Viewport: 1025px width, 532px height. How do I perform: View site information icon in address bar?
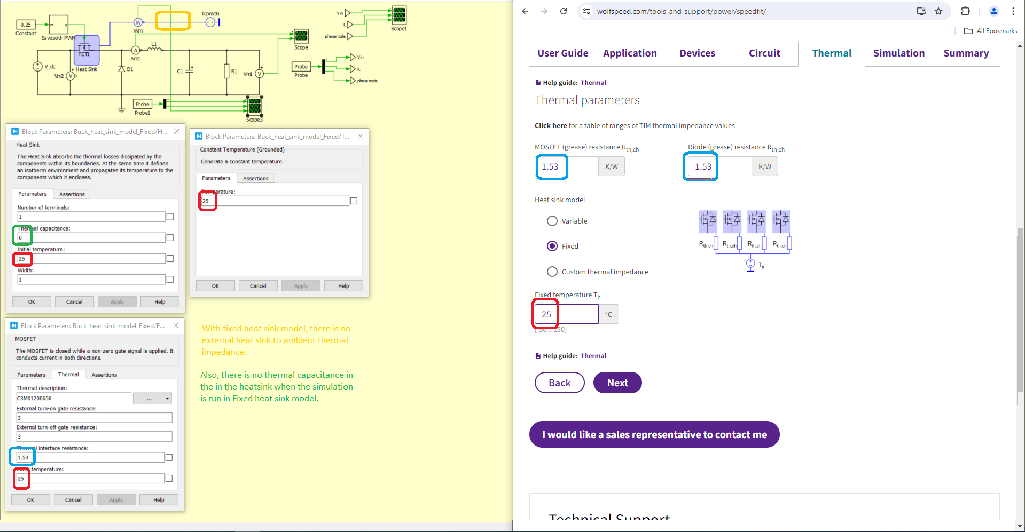(x=586, y=11)
